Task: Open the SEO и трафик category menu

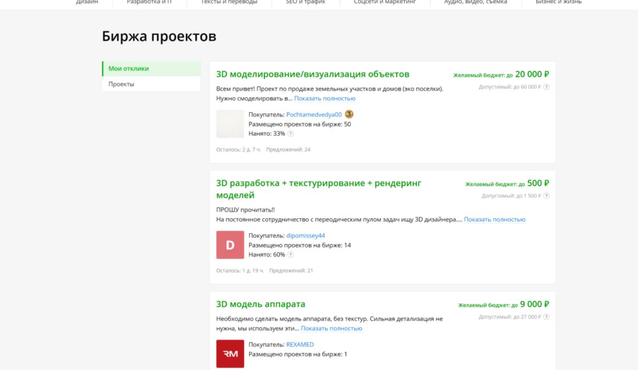Action: (306, 2)
